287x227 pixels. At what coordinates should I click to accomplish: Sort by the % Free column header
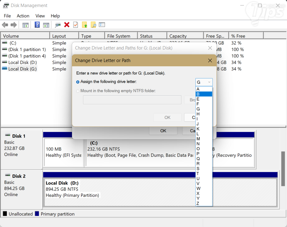(x=246, y=36)
